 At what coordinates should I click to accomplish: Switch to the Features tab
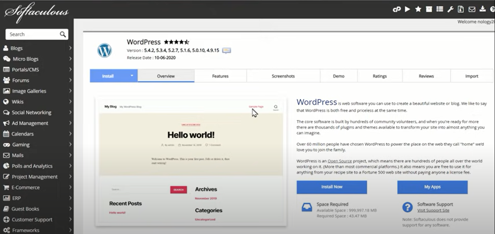point(220,76)
